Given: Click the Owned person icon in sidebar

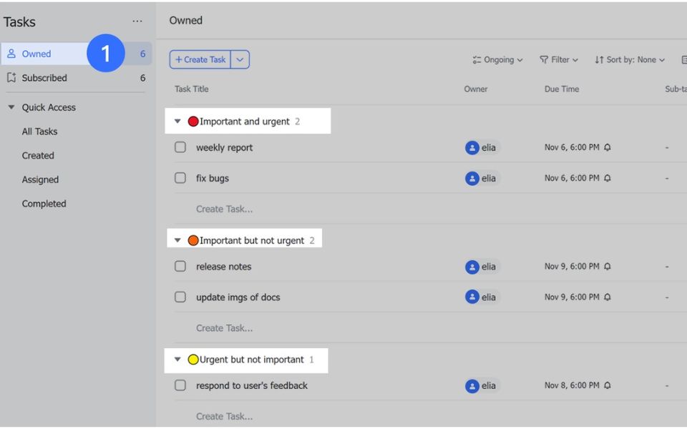Looking at the screenshot, I should click(11, 54).
